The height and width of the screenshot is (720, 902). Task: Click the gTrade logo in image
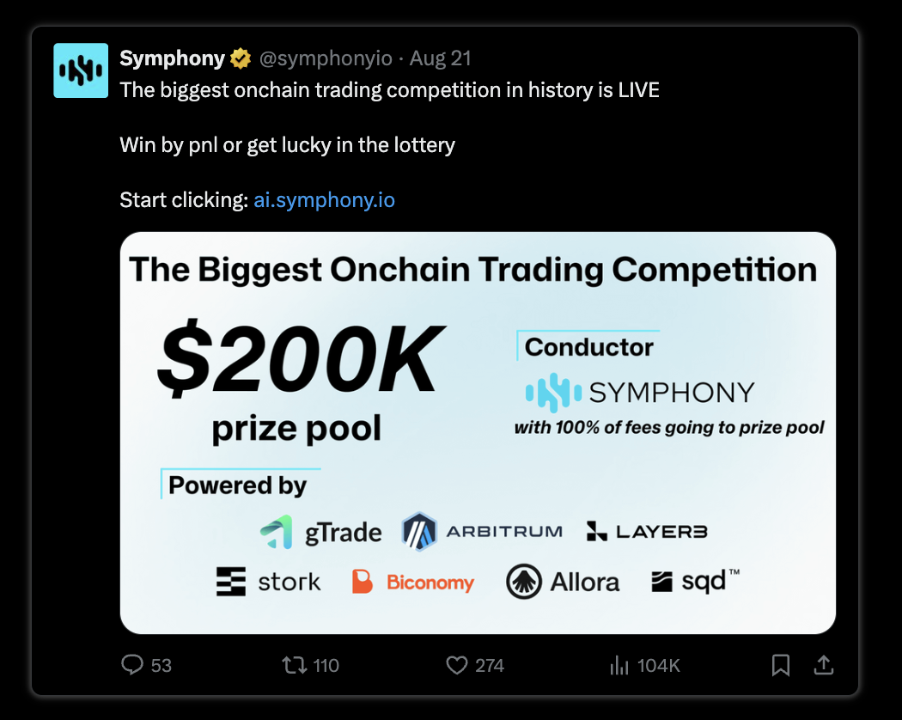point(320,532)
